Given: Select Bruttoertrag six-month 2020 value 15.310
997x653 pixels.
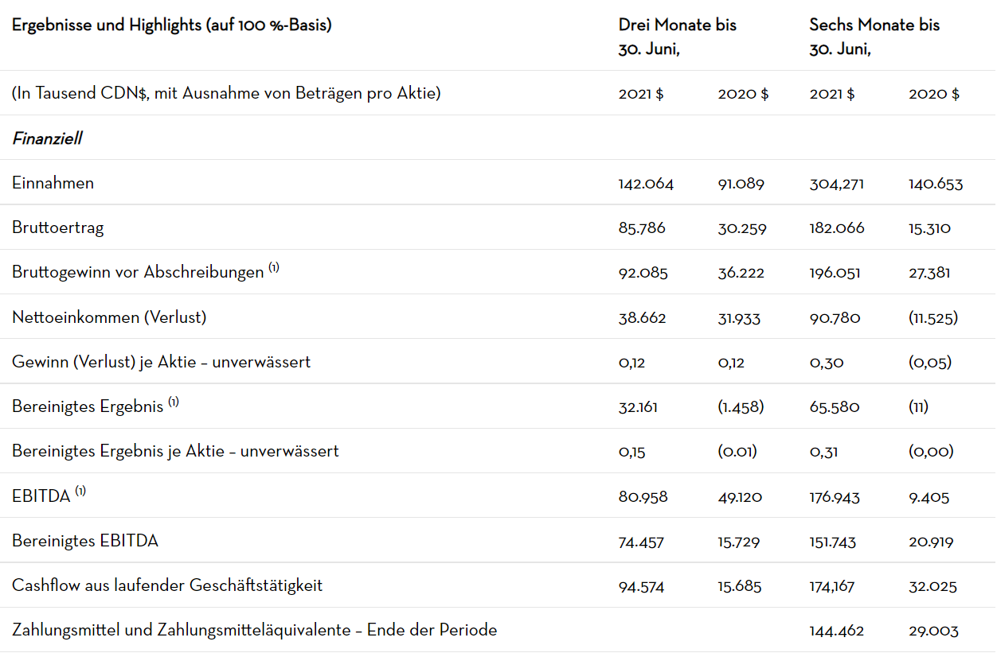Looking at the screenshot, I should (x=929, y=228).
